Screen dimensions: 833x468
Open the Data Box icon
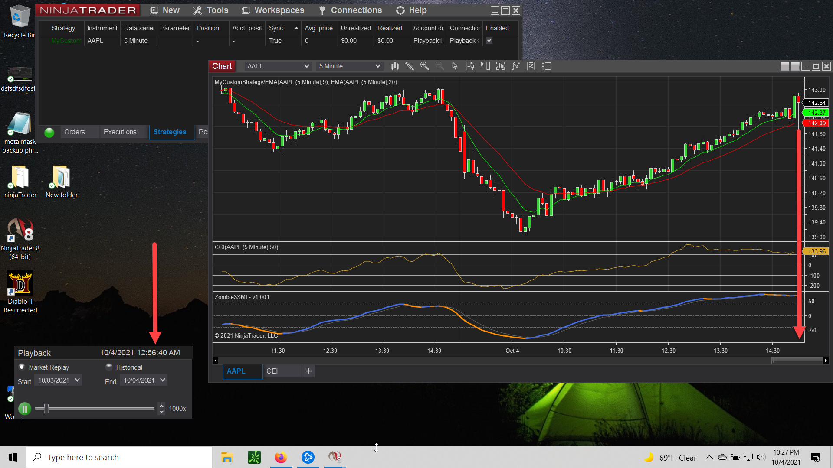(470, 66)
